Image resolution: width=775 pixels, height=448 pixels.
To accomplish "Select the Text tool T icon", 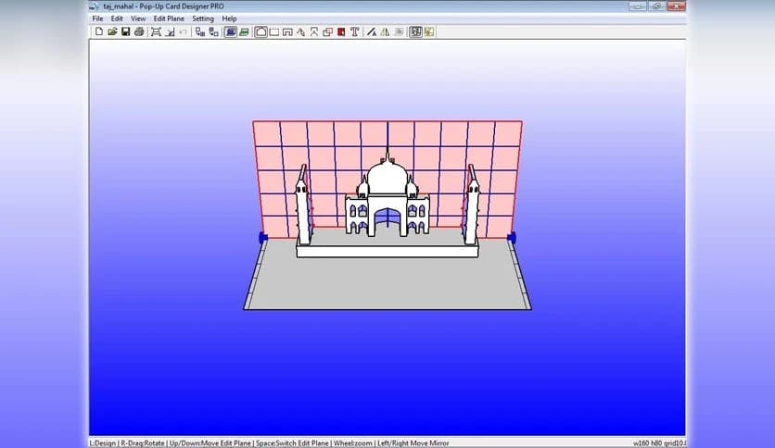I will coord(354,32).
